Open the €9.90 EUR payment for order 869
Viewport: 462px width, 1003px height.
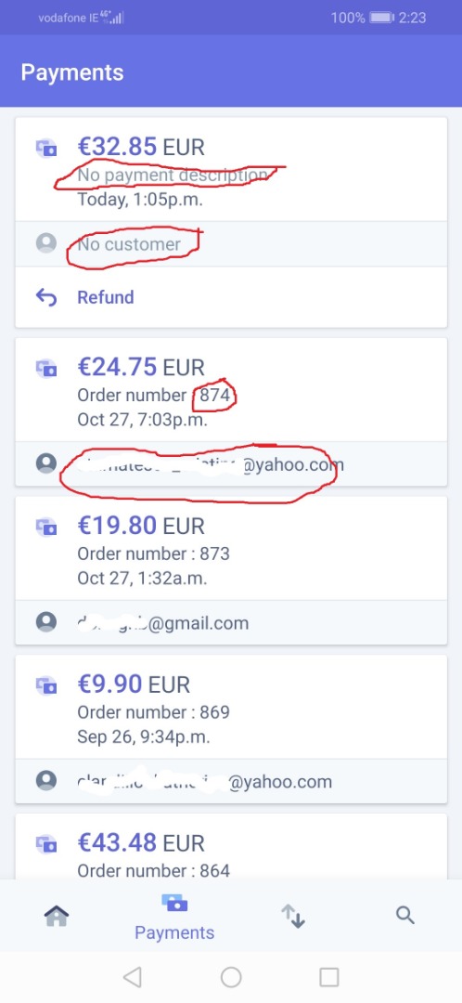(231, 707)
